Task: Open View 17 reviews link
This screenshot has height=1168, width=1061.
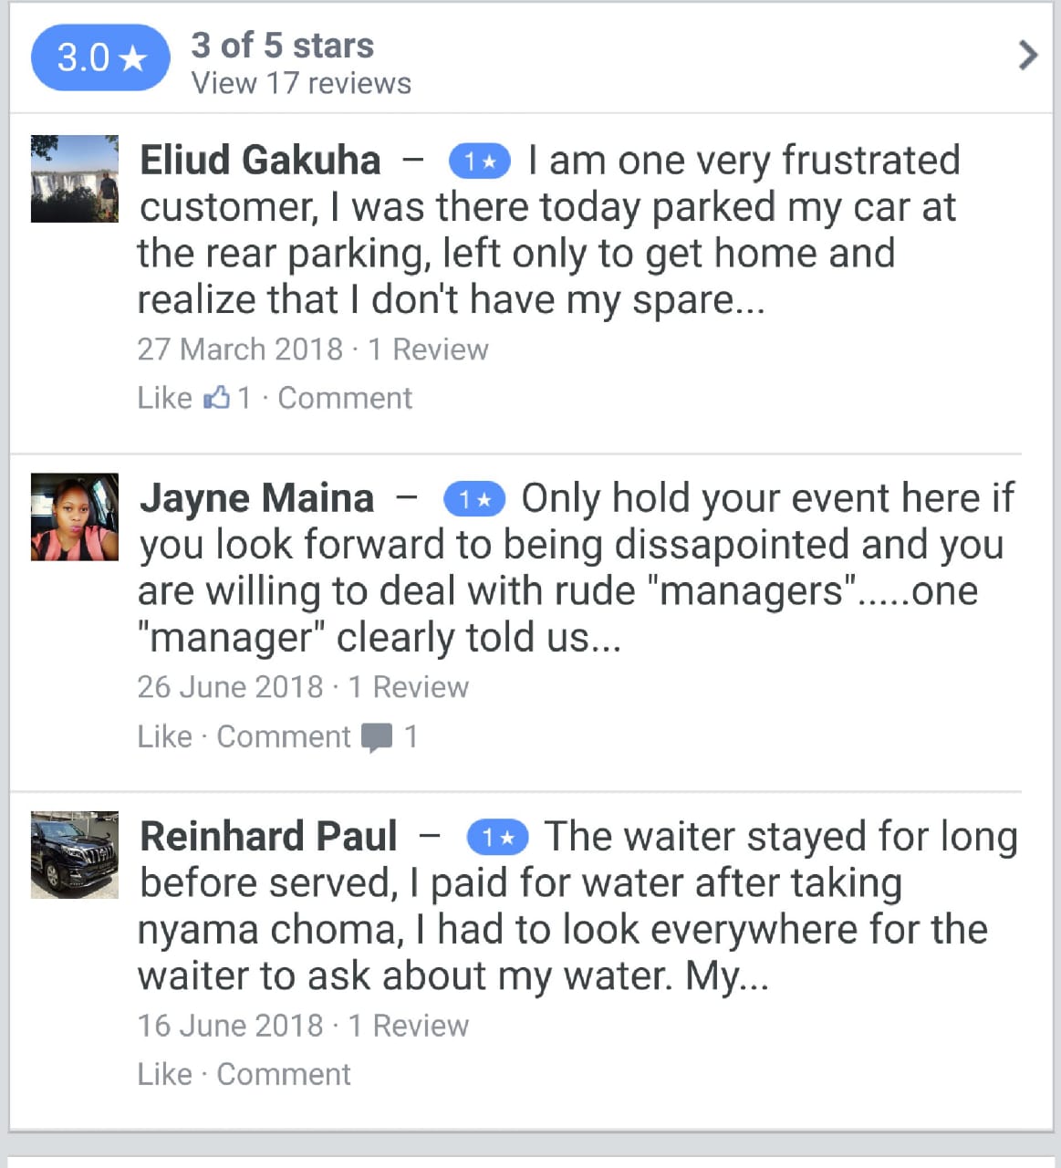Action: coord(301,84)
